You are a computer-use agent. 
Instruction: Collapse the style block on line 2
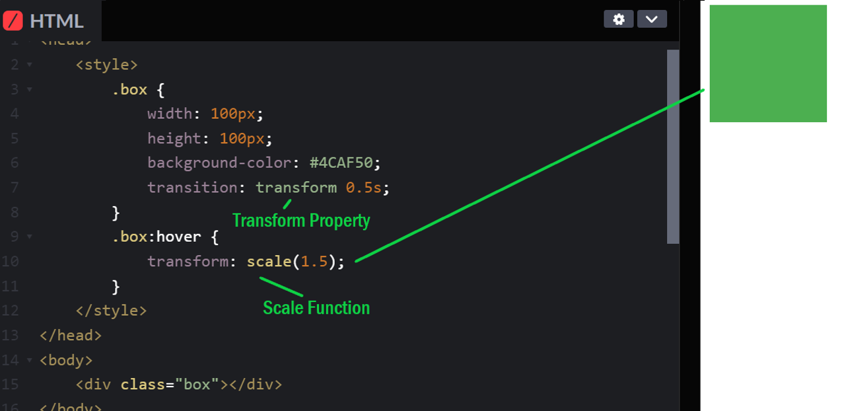coord(30,65)
